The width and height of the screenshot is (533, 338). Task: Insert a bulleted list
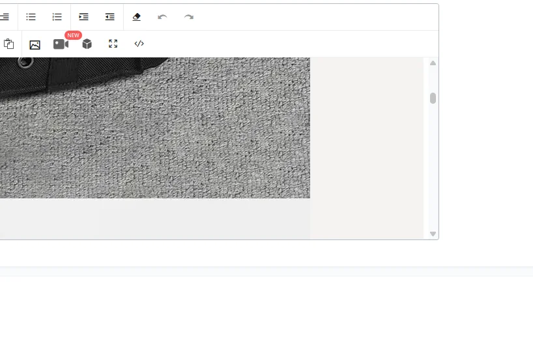31,17
